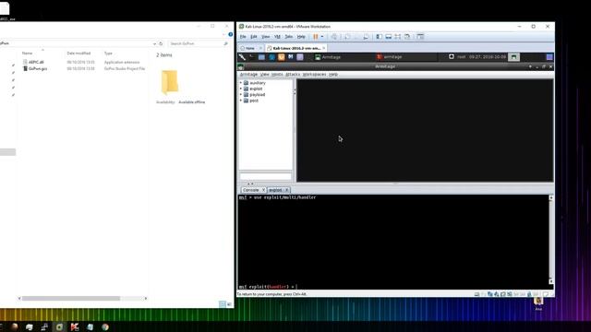
Task: Open the VMware Help menu
Action: (x=301, y=37)
